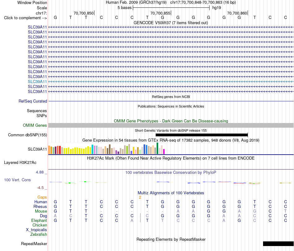This screenshot has width=294, height=251.
Task: Click the Layered H3K27Ac track label
Action: click(20, 163)
